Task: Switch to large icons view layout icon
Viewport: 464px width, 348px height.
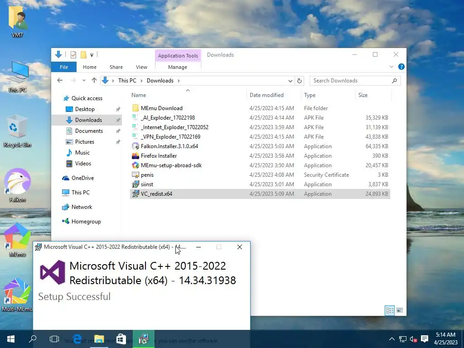Action: [400, 310]
